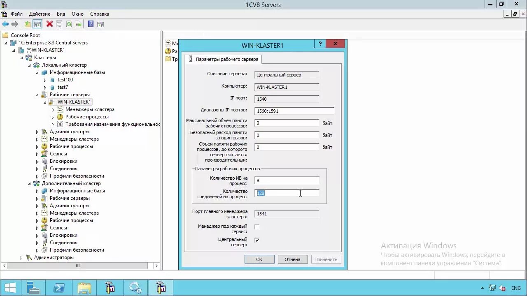
Task: Click Блокировки icon in Локальный кластер
Action: click(x=44, y=161)
